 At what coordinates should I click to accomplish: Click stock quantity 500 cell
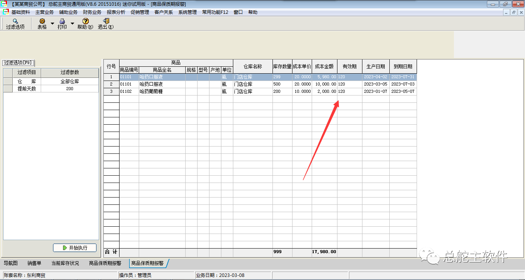[x=282, y=84]
